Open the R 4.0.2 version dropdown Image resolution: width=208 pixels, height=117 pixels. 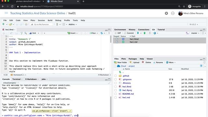(194, 24)
